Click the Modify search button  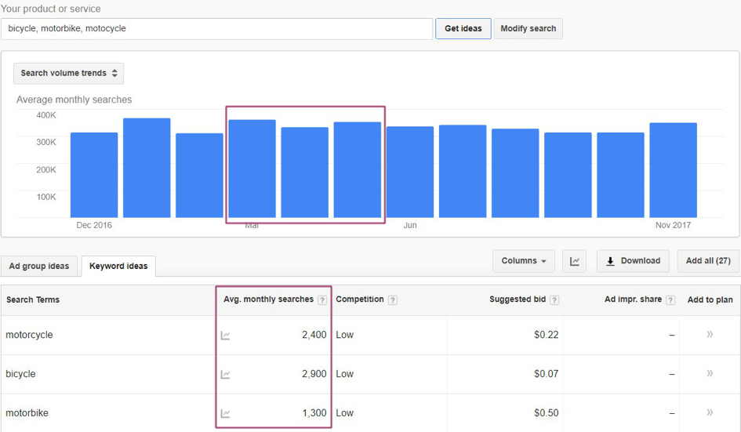coord(528,28)
